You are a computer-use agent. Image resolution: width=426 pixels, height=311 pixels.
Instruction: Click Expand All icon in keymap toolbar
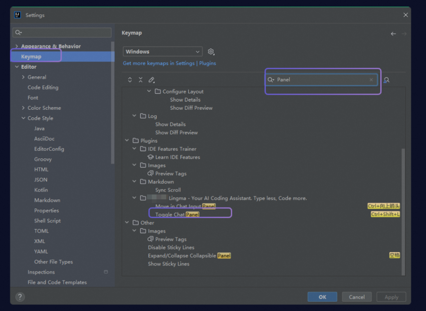(130, 80)
